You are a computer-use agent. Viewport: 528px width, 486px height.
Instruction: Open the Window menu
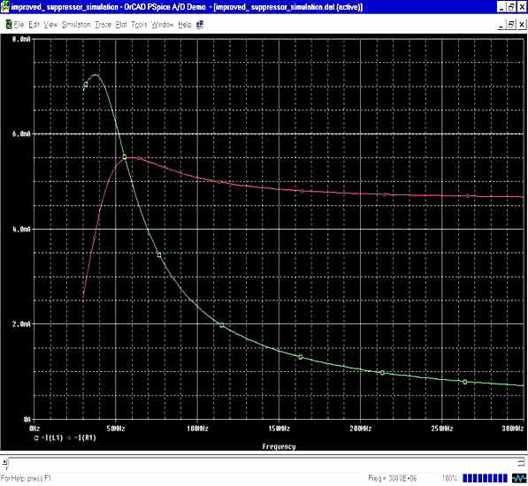163,25
